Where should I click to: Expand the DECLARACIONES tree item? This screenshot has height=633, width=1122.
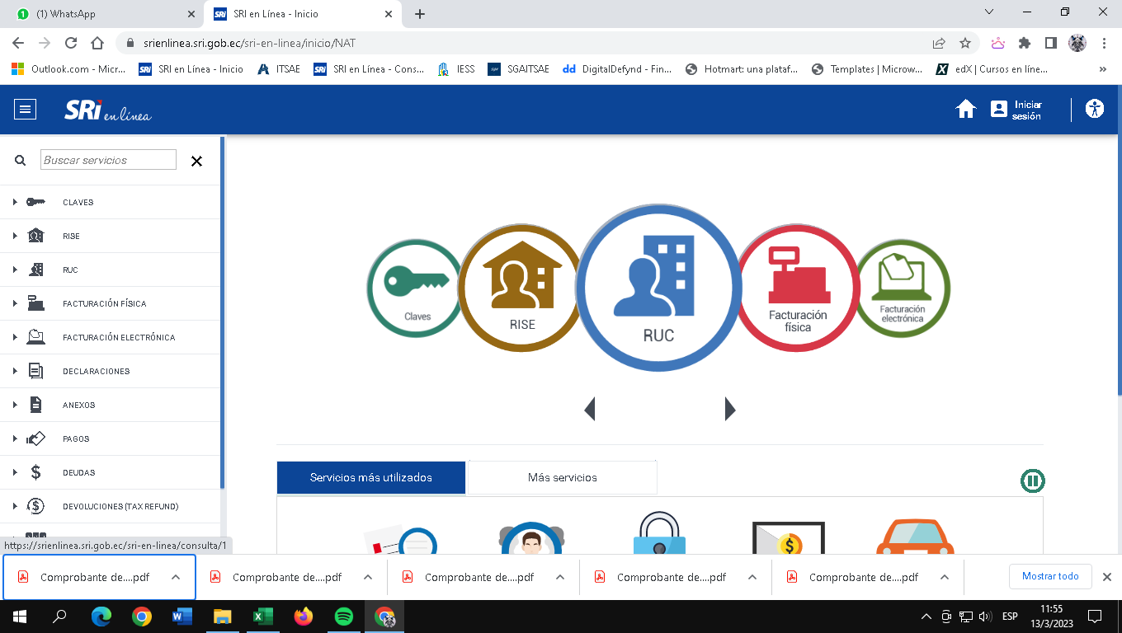click(96, 371)
